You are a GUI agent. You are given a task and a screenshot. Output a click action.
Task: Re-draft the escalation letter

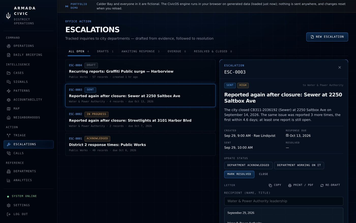click(330, 185)
